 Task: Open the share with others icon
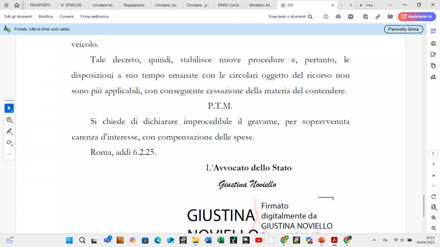coord(365,16)
